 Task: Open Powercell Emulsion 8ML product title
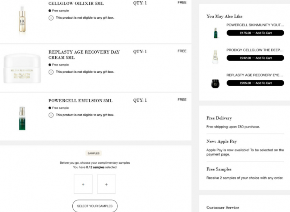[x=80, y=100]
